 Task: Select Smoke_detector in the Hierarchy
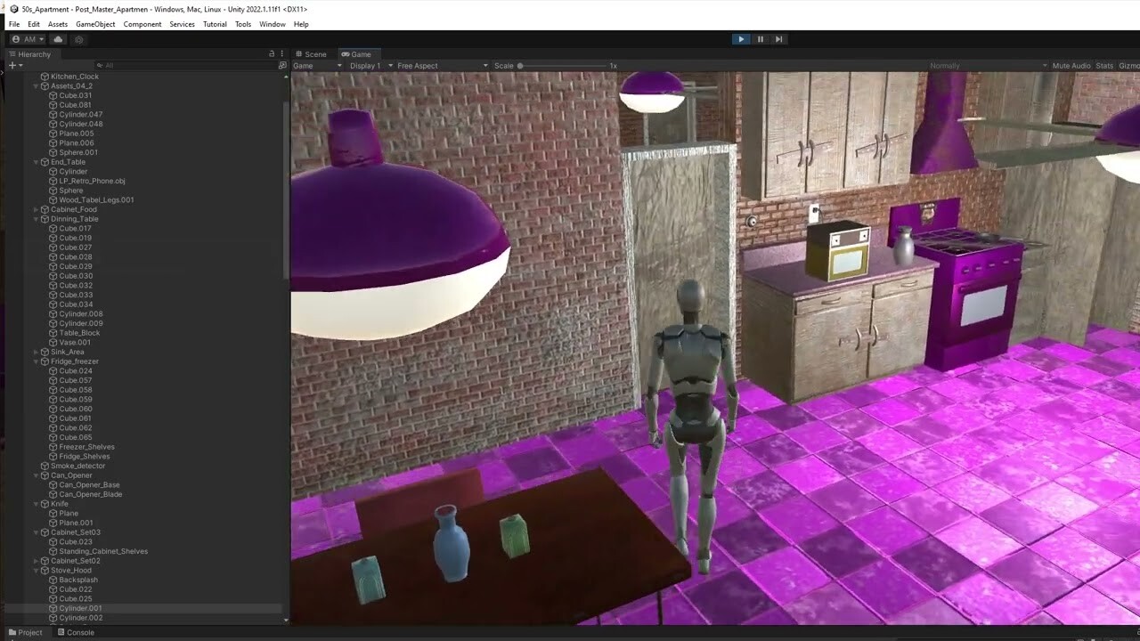pos(77,466)
